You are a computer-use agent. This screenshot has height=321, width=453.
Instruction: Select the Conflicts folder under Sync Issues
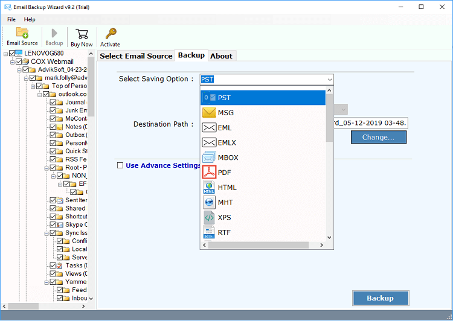coord(79,241)
